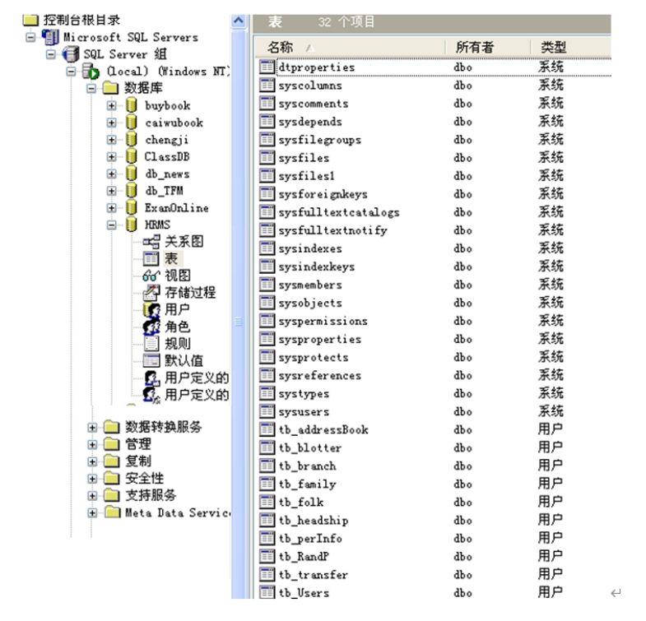
Task: Collapse the (local) server node
Action: [71, 72]
